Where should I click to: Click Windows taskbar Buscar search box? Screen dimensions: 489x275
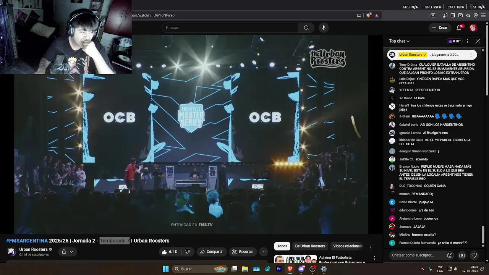pos(200,269)
